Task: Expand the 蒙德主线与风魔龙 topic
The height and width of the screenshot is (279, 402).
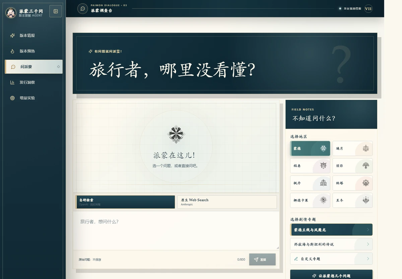Action: [x=331, y=230]
